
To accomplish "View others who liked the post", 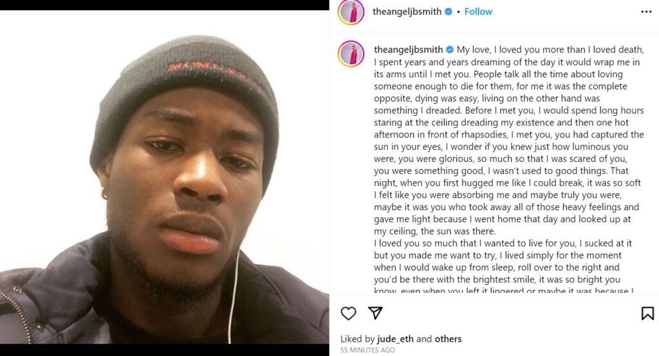I will [448, 339].
